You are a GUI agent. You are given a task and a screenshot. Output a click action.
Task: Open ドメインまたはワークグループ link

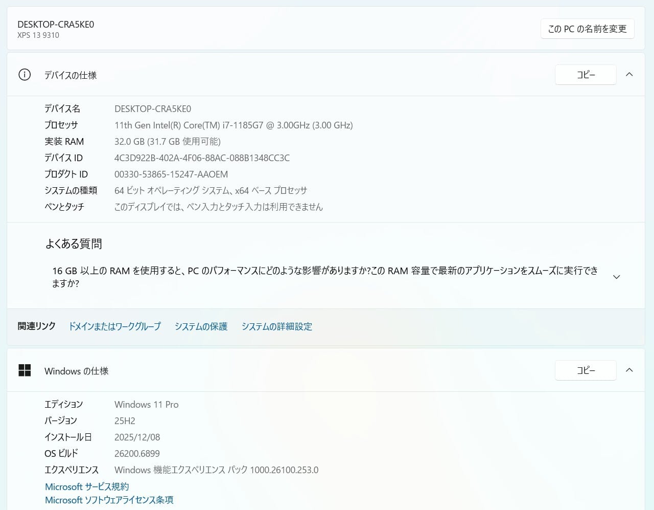pos(114,326)
